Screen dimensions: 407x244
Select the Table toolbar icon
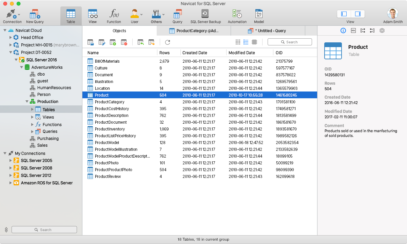pyautogui.click(x=71, y=14)
